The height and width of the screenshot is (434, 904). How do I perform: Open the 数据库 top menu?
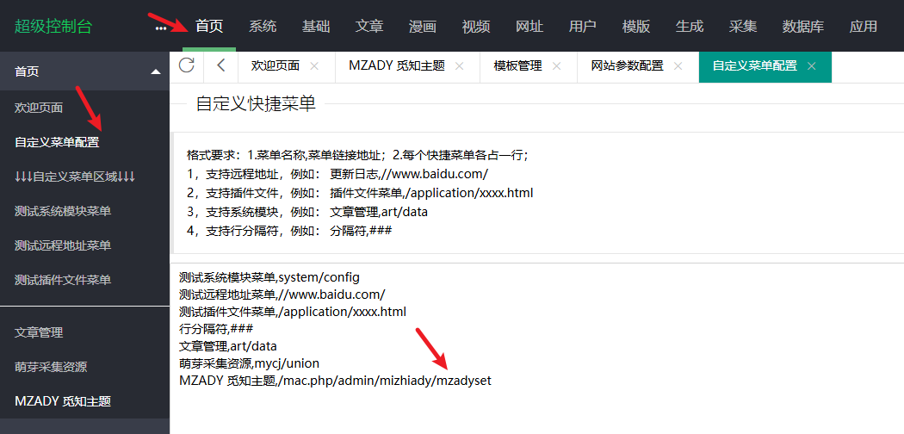point(802,27)
